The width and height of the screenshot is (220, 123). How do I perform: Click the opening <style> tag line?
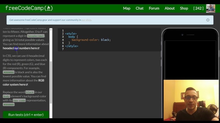click(x=71, y=33)
